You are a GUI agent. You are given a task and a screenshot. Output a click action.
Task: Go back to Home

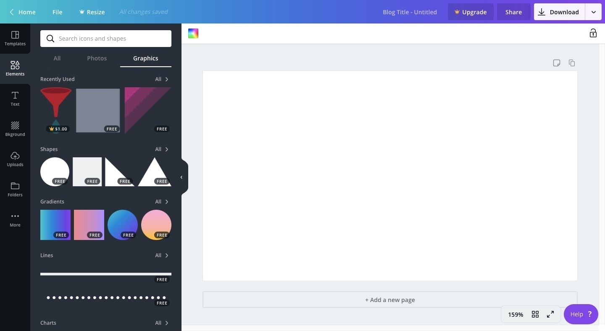coord(23,12)
